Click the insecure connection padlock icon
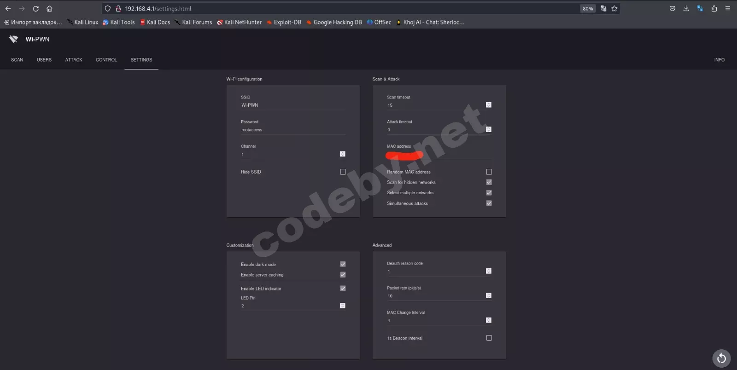The height and width of the screenshot is (370, 737). click(x=118, y=8)
